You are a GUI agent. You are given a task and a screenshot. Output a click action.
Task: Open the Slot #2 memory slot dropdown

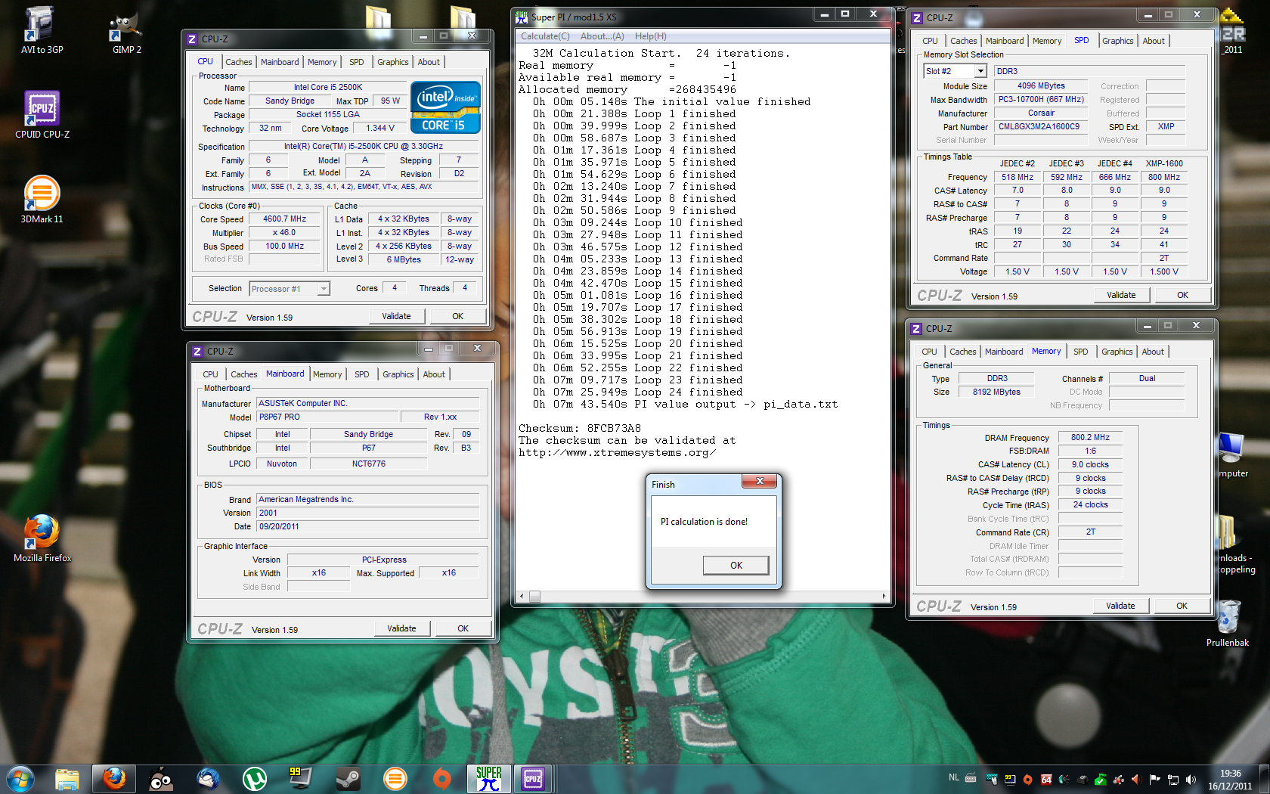(x=980, y=71)
